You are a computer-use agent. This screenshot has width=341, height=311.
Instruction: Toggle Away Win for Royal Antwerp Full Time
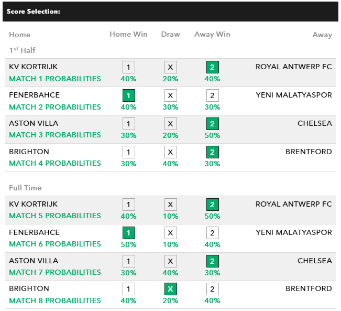pyautogui.click(x=212, y=205)
